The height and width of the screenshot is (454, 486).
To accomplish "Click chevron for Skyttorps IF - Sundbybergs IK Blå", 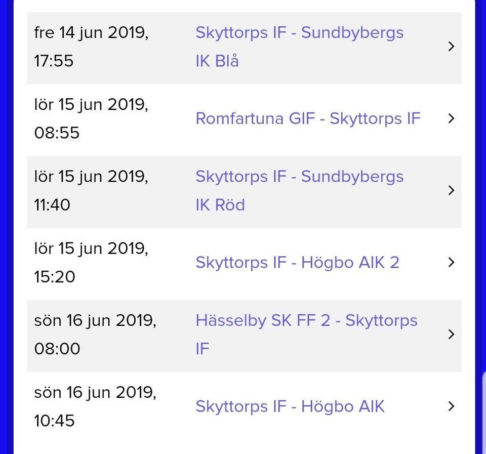I will [x=452, y=47].
